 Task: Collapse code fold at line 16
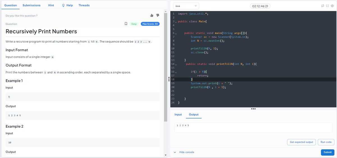(176, 72)
